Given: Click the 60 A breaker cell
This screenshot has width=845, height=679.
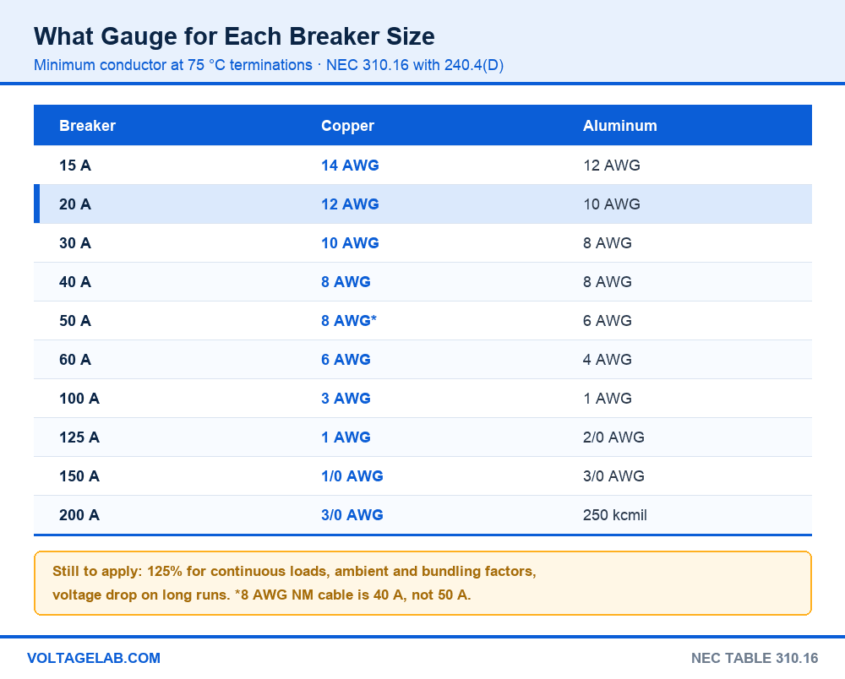Looking at the screenshot, I should pyautogui.click(x=75, y=360).
